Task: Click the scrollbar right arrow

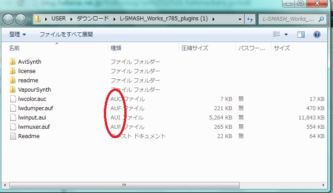Action: click(x=323, y=185)
